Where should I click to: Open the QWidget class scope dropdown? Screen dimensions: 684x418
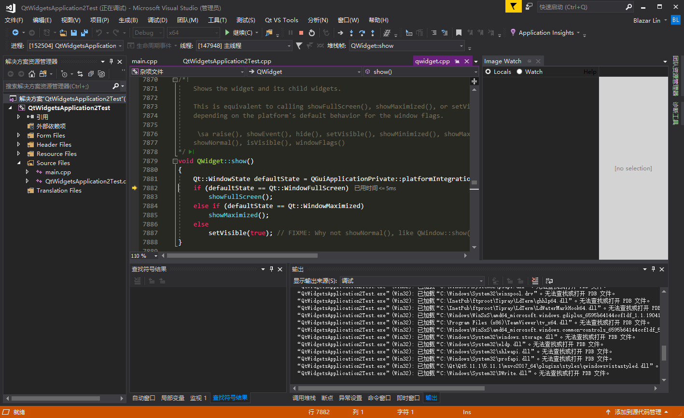click(304, 71)
